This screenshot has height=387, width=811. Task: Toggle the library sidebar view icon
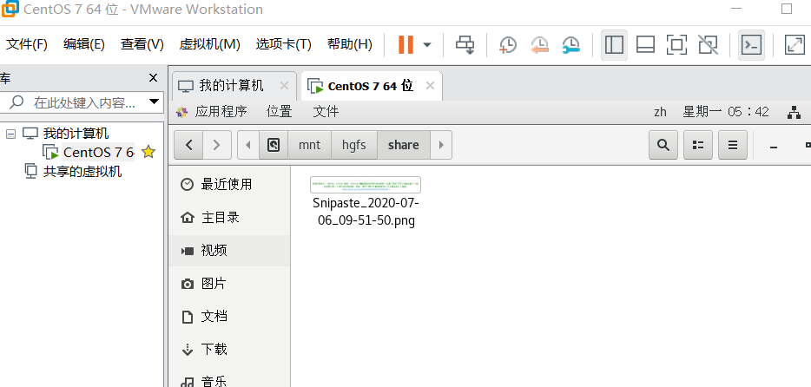tap(614, 44)
